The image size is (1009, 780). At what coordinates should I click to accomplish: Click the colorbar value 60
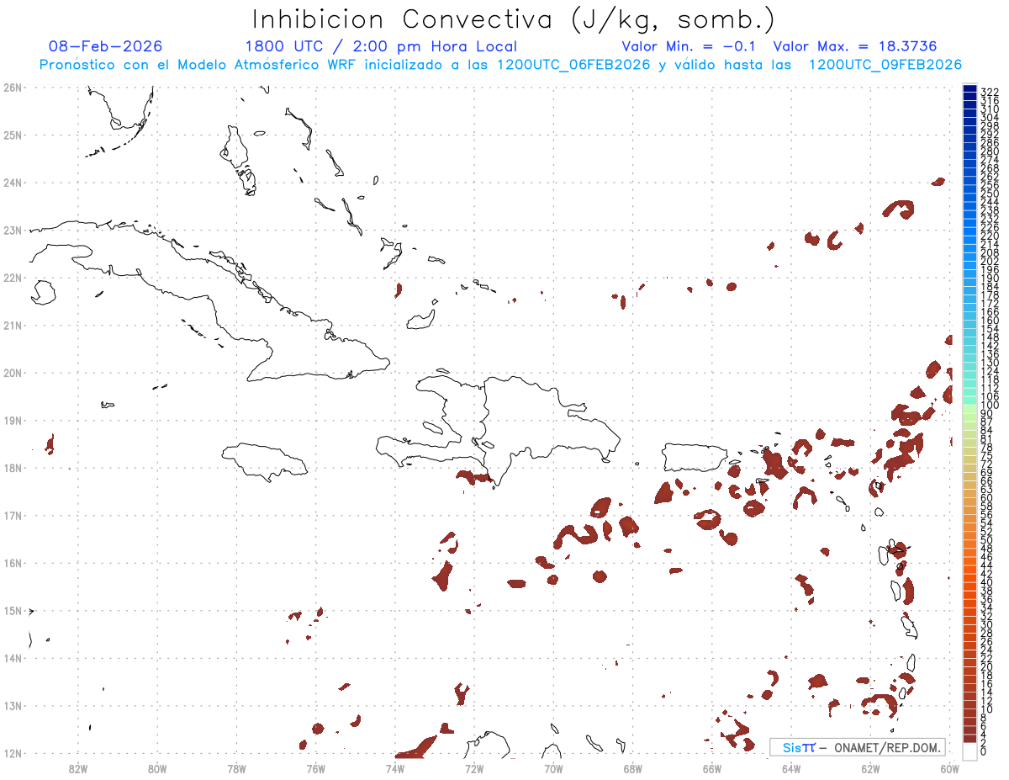click(987, 497)
